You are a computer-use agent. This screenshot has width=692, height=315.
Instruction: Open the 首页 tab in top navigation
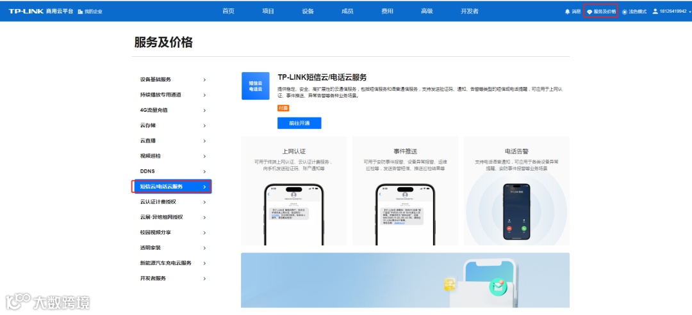tap(228, 12)
